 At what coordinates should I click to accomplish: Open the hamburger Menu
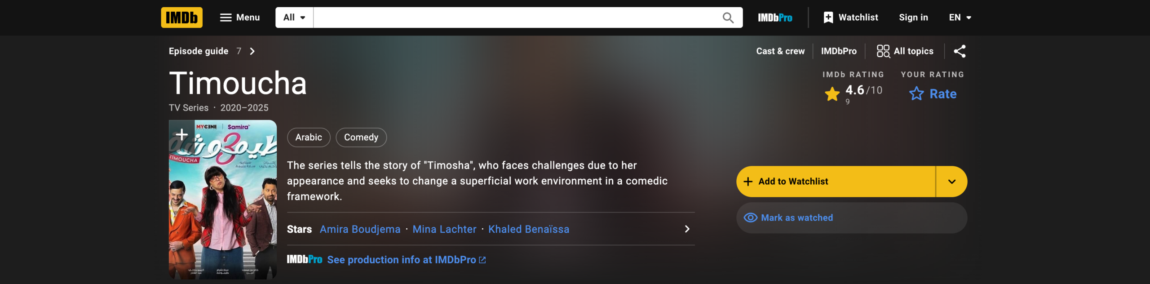coord(240,18)
